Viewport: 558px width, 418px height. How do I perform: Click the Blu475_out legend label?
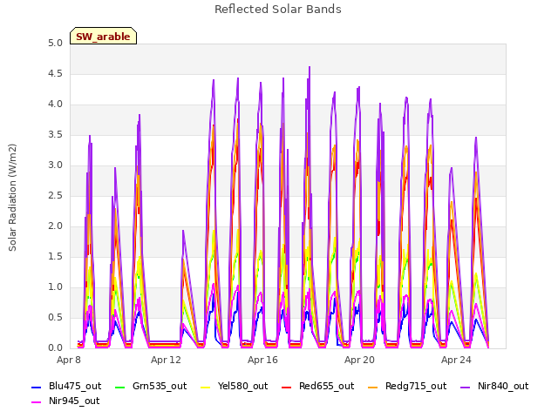click(x=75, y=387)
